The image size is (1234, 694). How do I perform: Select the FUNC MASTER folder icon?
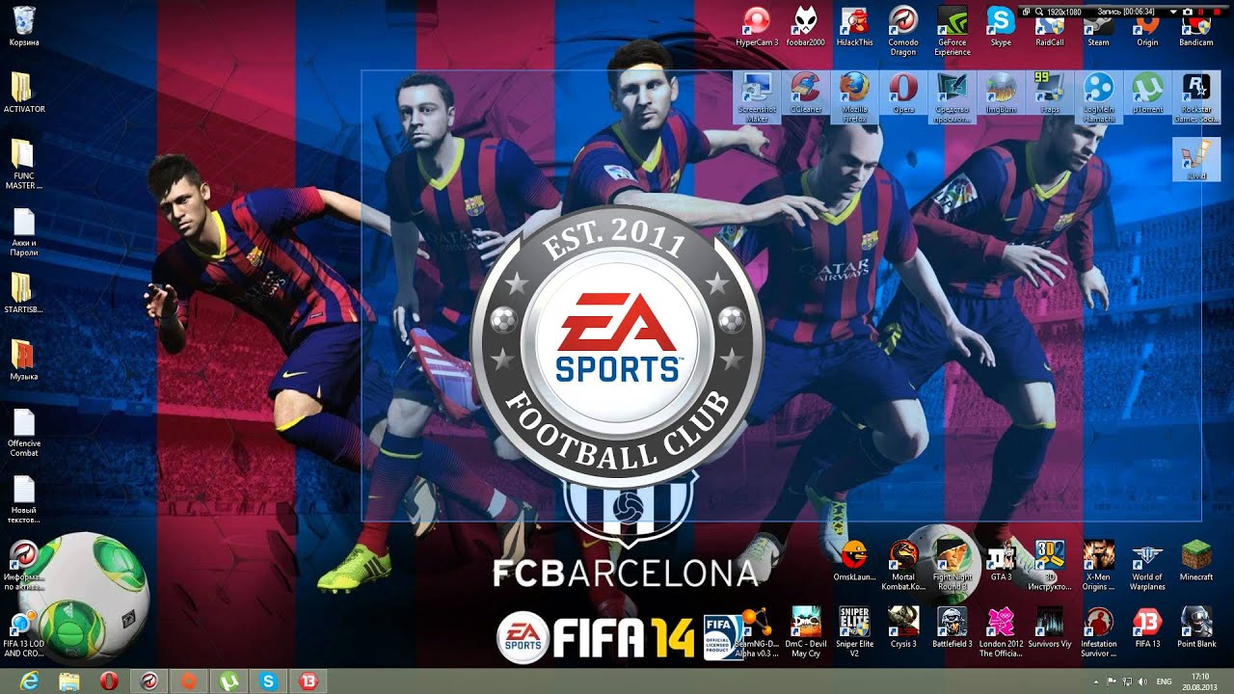pyautogui.click(x=24, y=164)
